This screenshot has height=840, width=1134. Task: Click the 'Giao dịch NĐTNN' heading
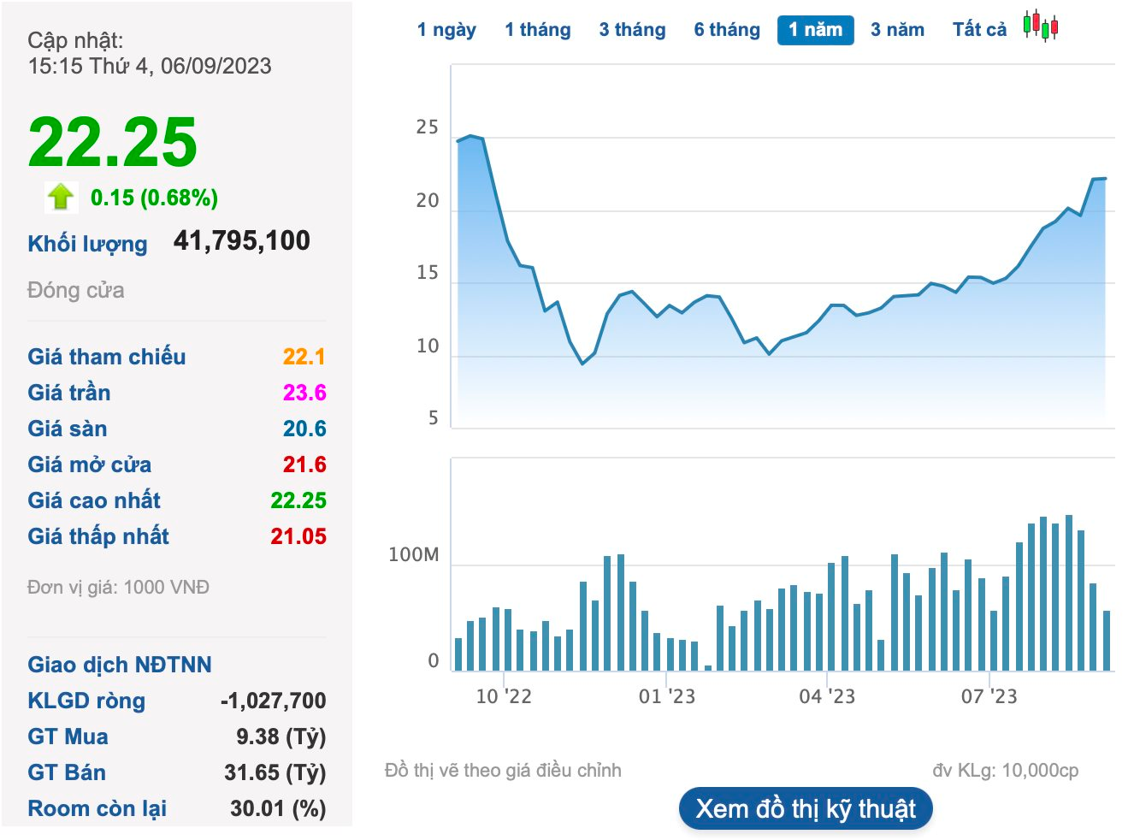tap(120, 665)
